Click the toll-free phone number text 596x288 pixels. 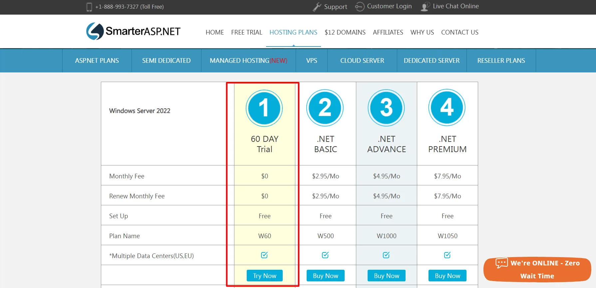130,7
